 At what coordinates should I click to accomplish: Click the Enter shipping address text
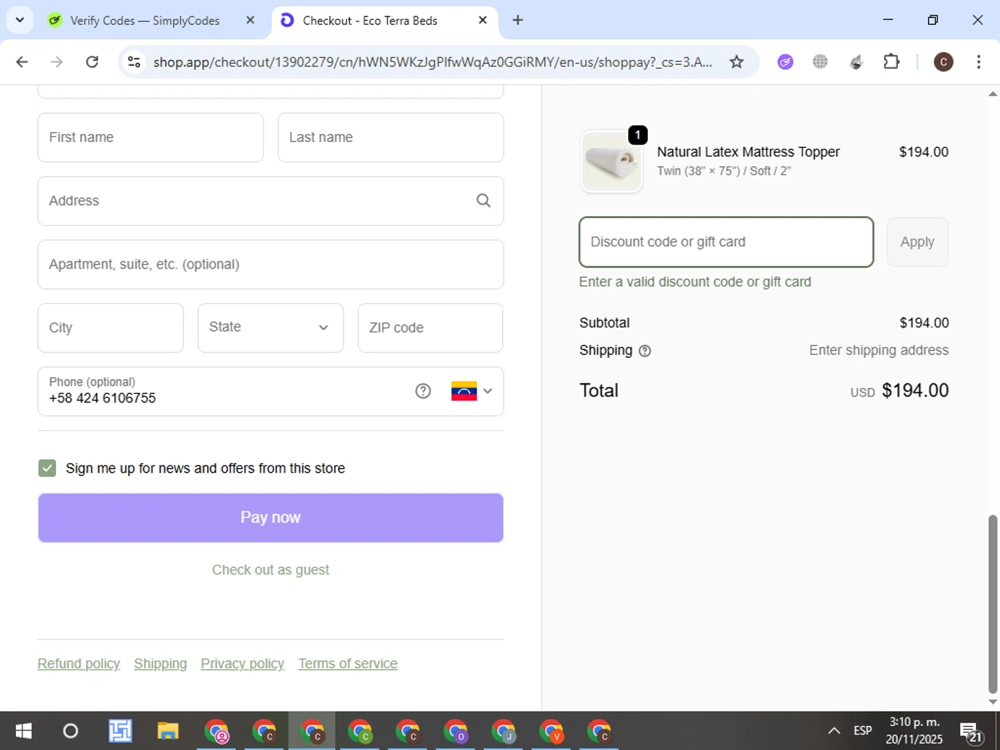pyautogui.click(x=879, y=351)
